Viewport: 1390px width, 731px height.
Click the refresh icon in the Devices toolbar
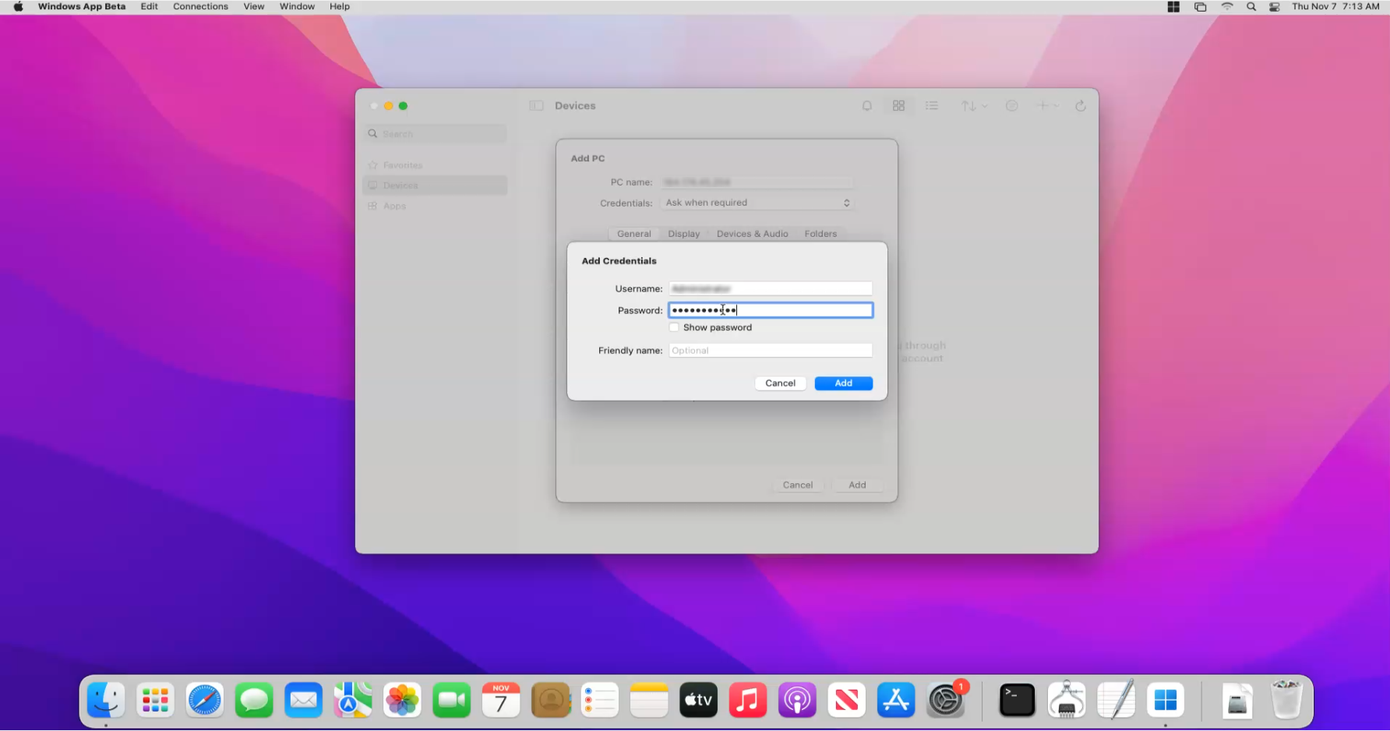click(1080, 106)
